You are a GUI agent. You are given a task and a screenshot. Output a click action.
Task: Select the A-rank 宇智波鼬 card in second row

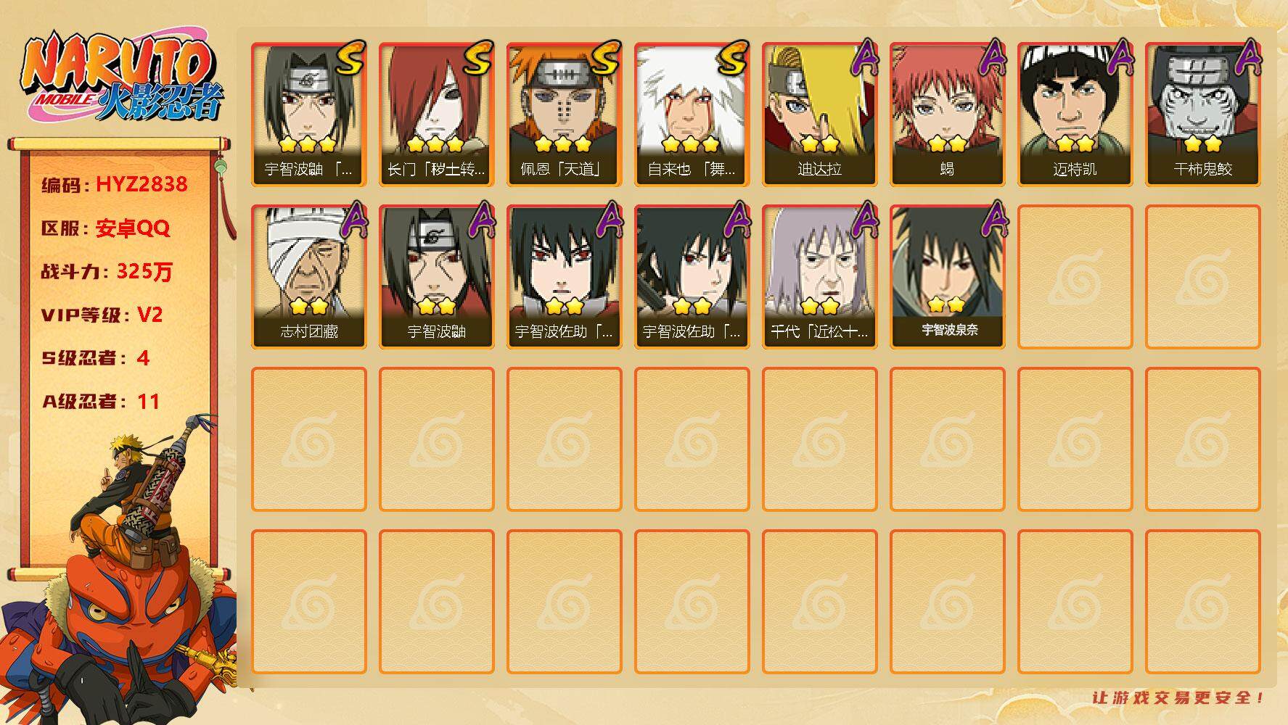[x=436, y=277]
